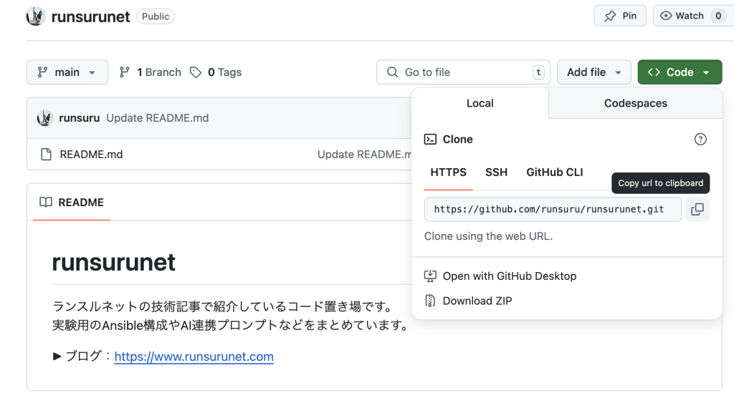
Task: Click the runsurunet README heading
Action: [x=114, y=262]
